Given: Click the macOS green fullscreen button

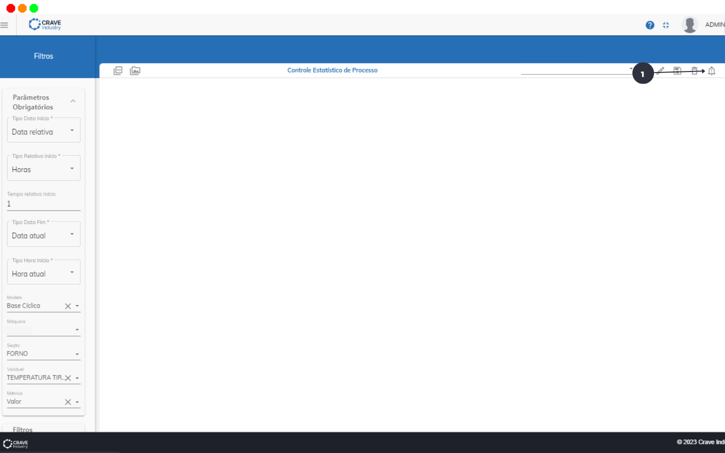Looking at the screenshot, I should (34, 9).
